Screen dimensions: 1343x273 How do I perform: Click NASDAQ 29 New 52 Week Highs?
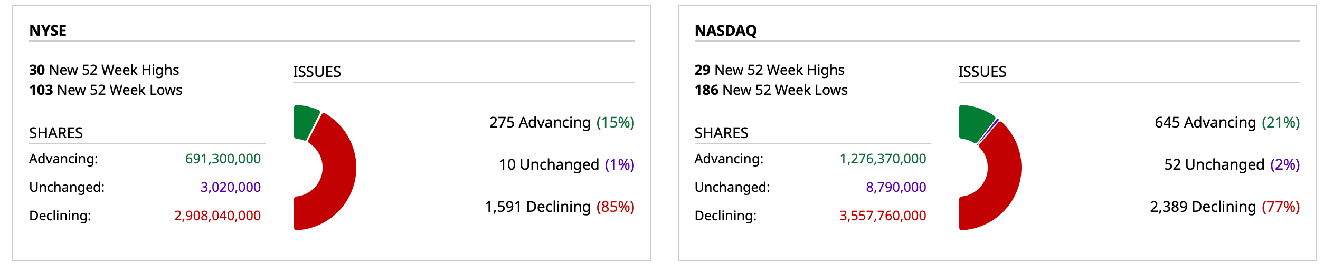769,70
